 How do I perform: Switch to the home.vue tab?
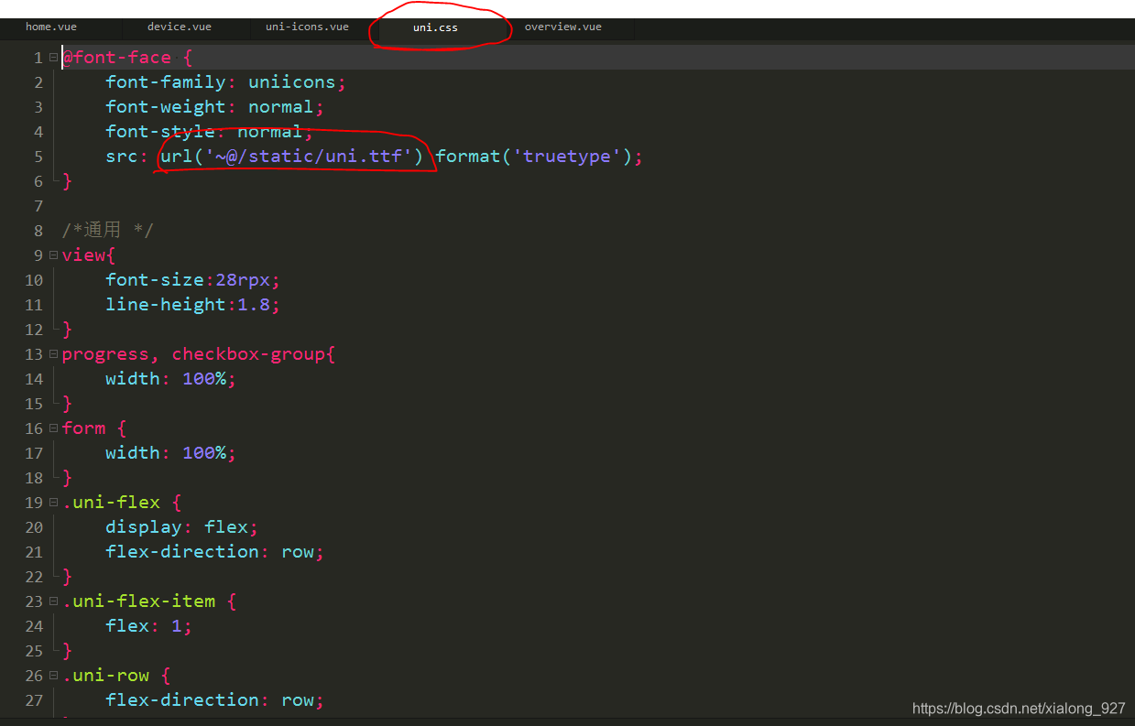coord(51,27)
